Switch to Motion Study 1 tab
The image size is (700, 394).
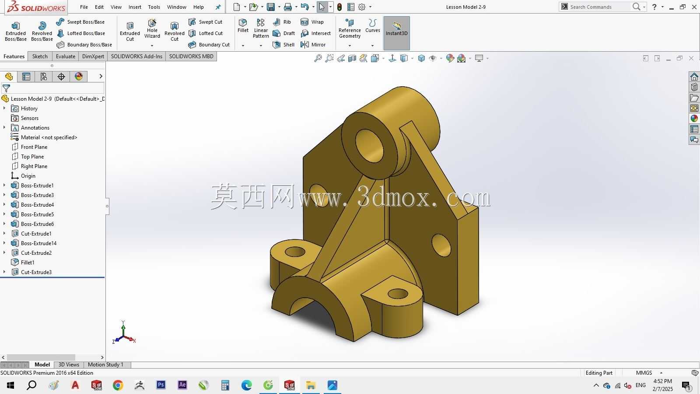point(105,365)
